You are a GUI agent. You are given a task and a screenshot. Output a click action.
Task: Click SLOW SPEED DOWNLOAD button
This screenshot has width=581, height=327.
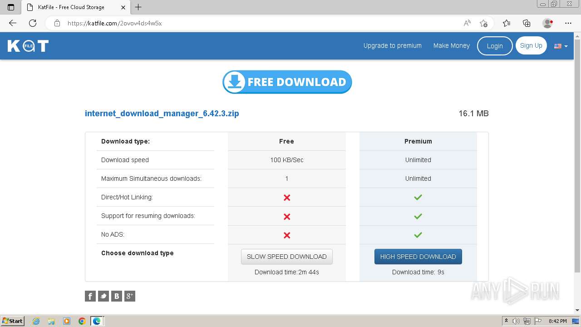click(287, 257)
